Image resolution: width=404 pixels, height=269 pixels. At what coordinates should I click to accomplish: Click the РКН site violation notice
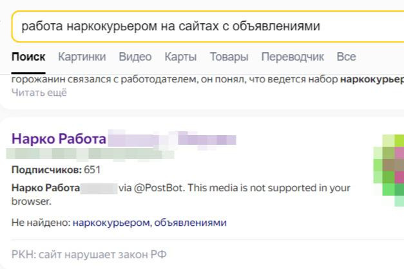[89, 254]
